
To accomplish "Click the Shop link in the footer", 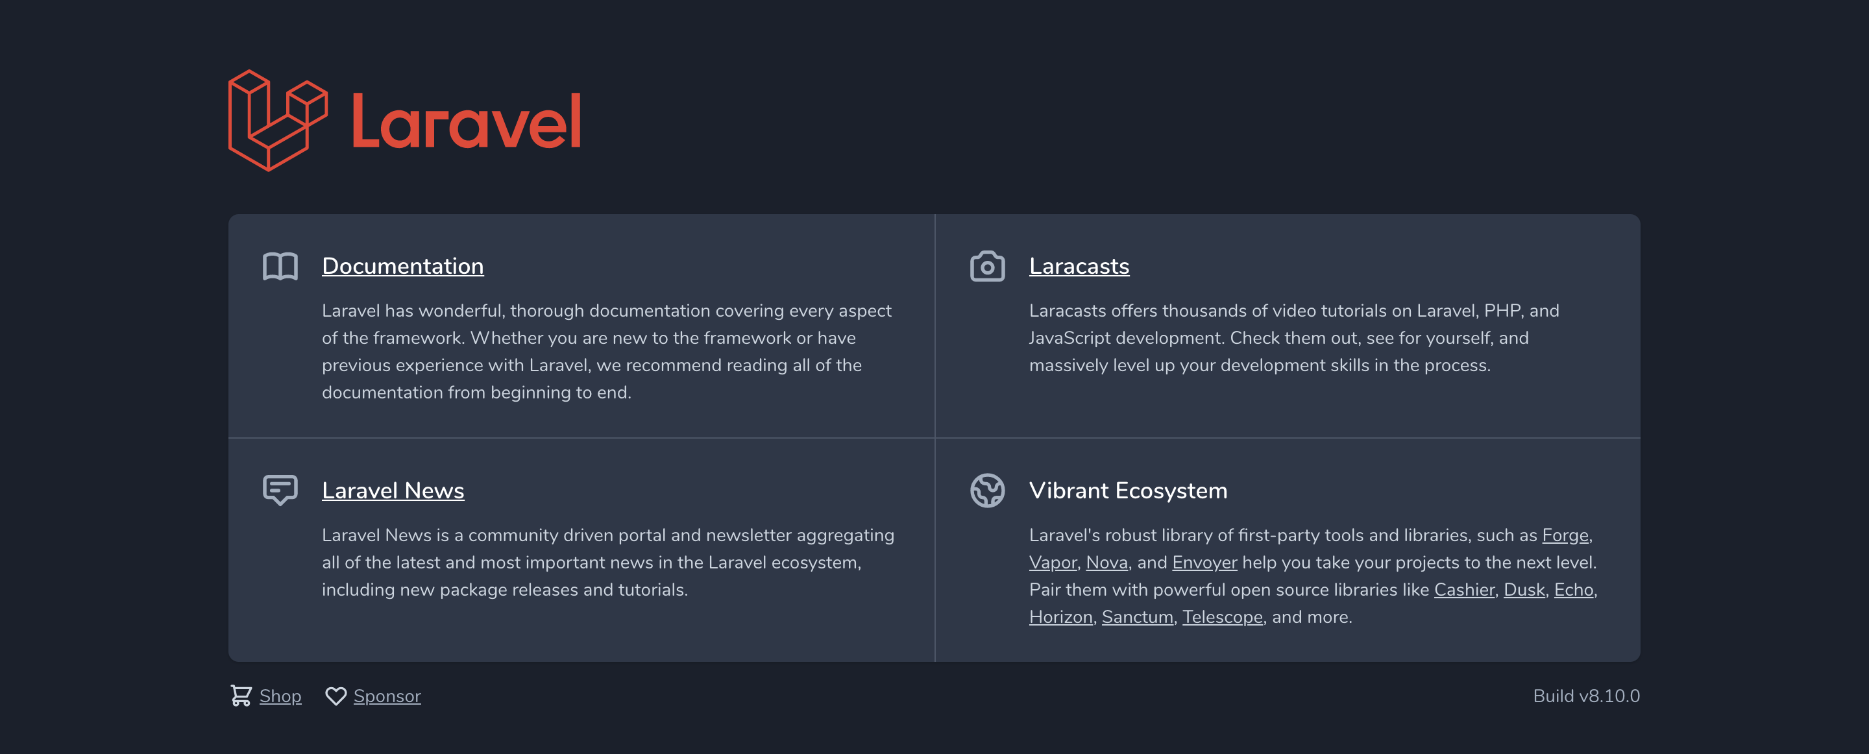I will point(280,695).
